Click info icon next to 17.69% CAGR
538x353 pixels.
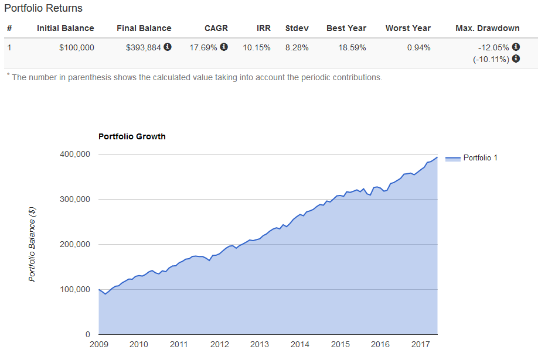pos(224,47)
